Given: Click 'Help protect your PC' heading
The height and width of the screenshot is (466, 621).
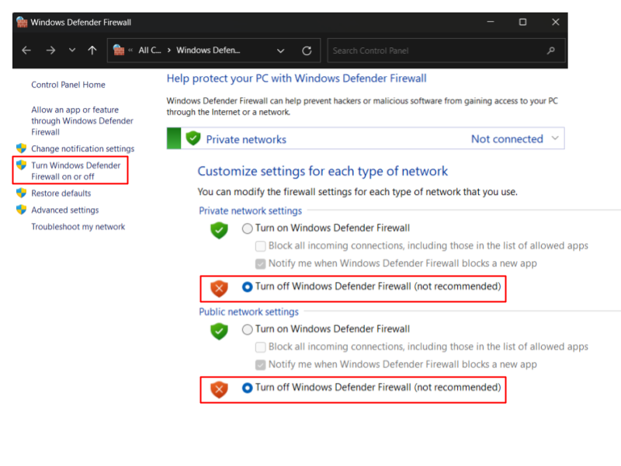Looking at the screenshot, I should coord(297,78).
